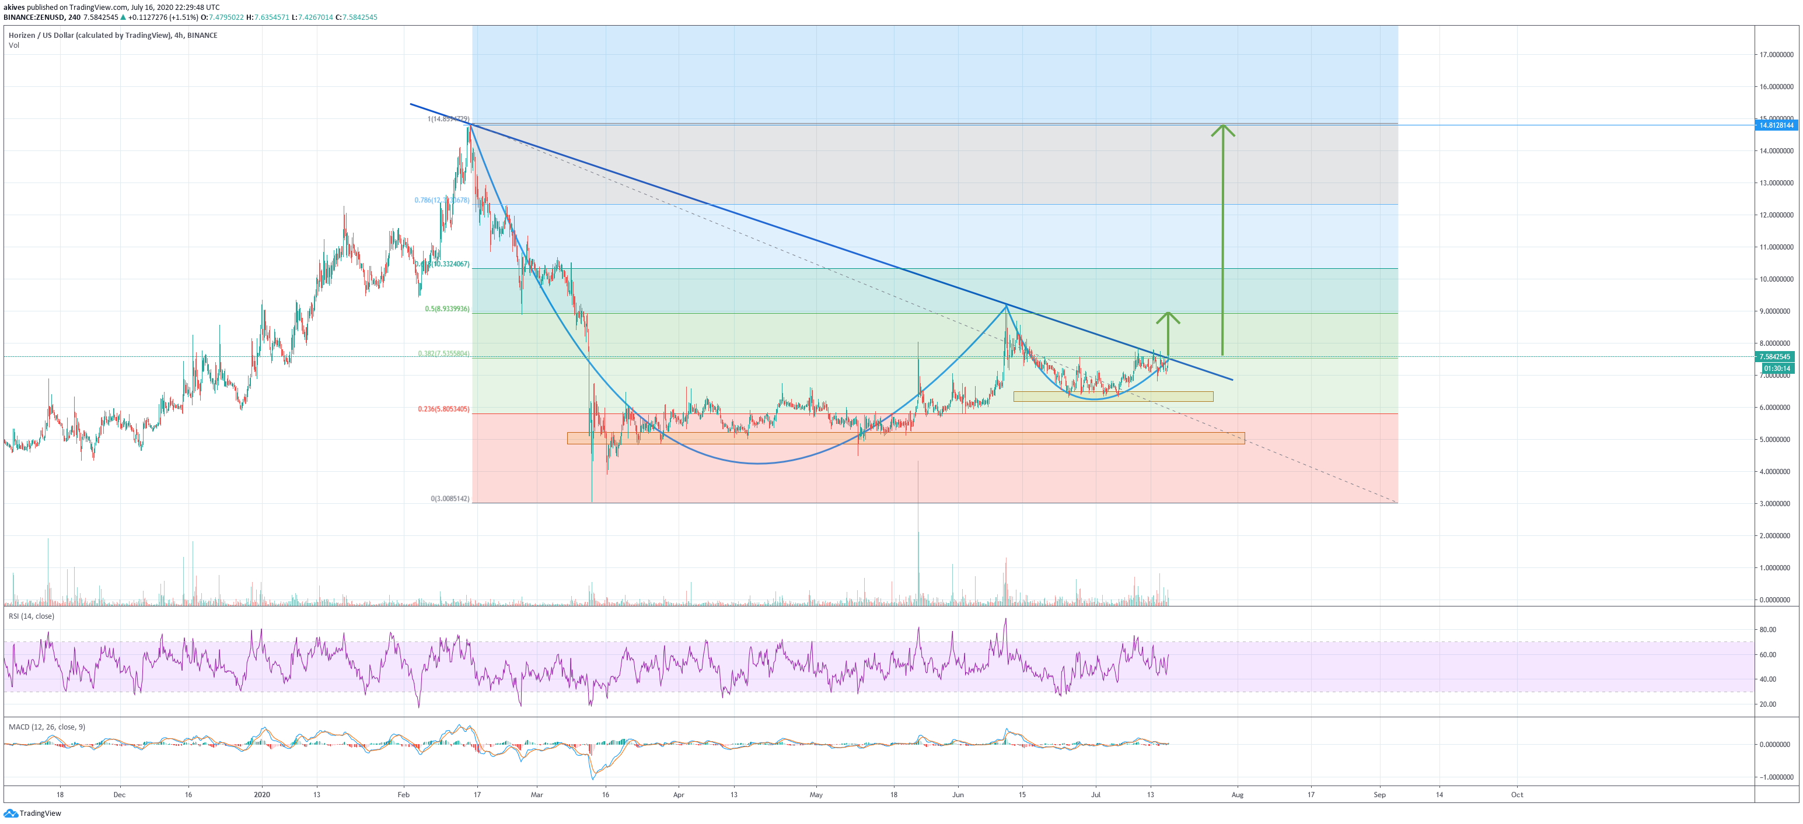Click the 'Aug' label on time axis

(1238, 795)
